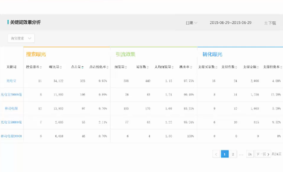The width and height of the screenshot is (283, 172).
Task: Click visitor count 170
Action: (148, 109)
